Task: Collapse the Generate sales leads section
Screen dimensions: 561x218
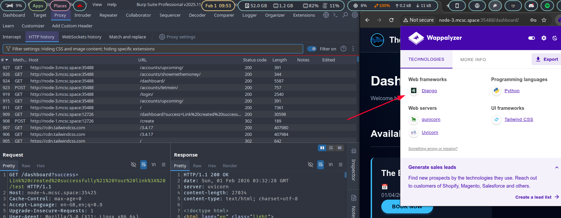Action: tap(556, 168)
